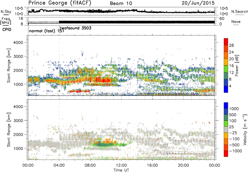Click the left '10^5' noise axis tick
Viewport: 248px width, 172px height.
pyautogui.click(x=19, y=8)
